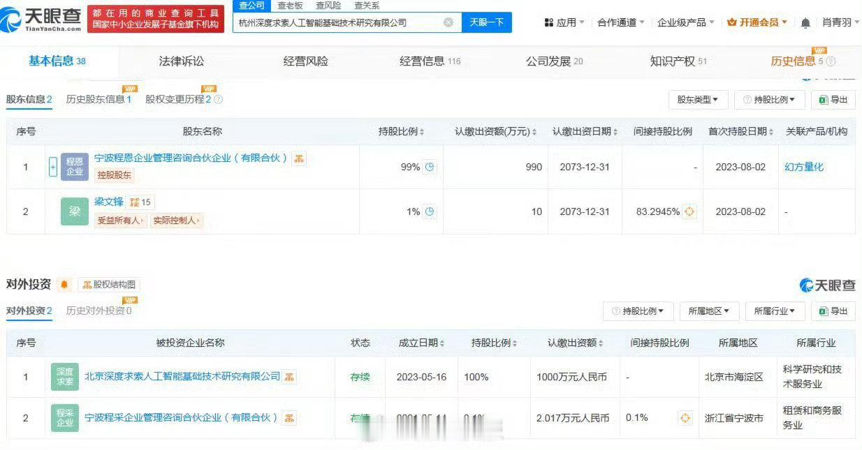Screen dimensions: 862x450
Task: Switch to 查风险 search tab
Action: point(328,6)
